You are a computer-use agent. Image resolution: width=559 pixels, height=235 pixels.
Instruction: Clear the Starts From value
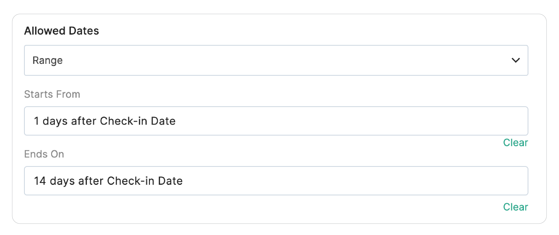click(x=515, y=143)
